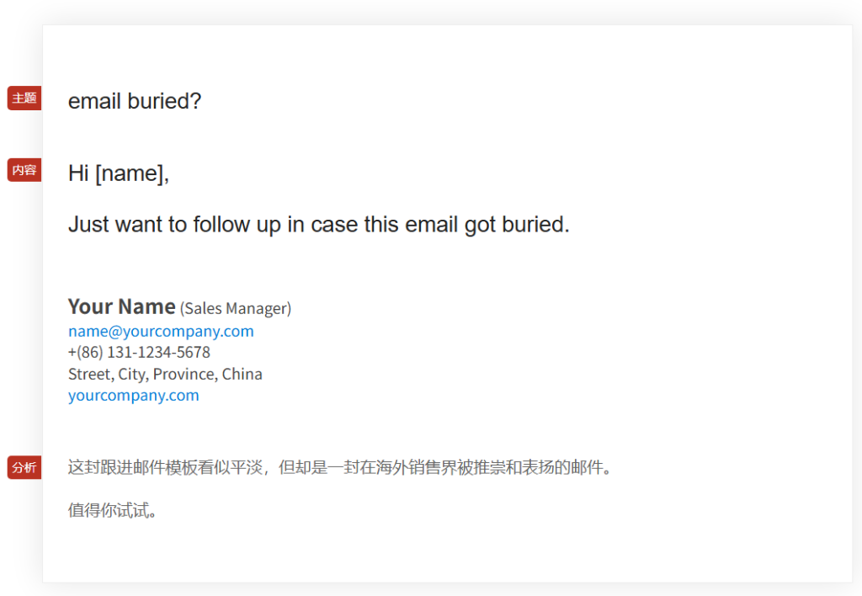Open the yourcompany.com website link
Image resolution: width=862 pixels, height=596 pixels.
[134, 396]
